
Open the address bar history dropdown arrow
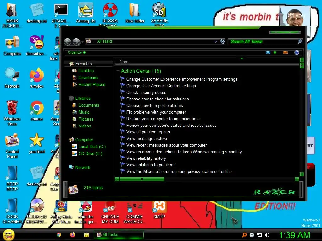pyautogui.click(x=215, y=42)
